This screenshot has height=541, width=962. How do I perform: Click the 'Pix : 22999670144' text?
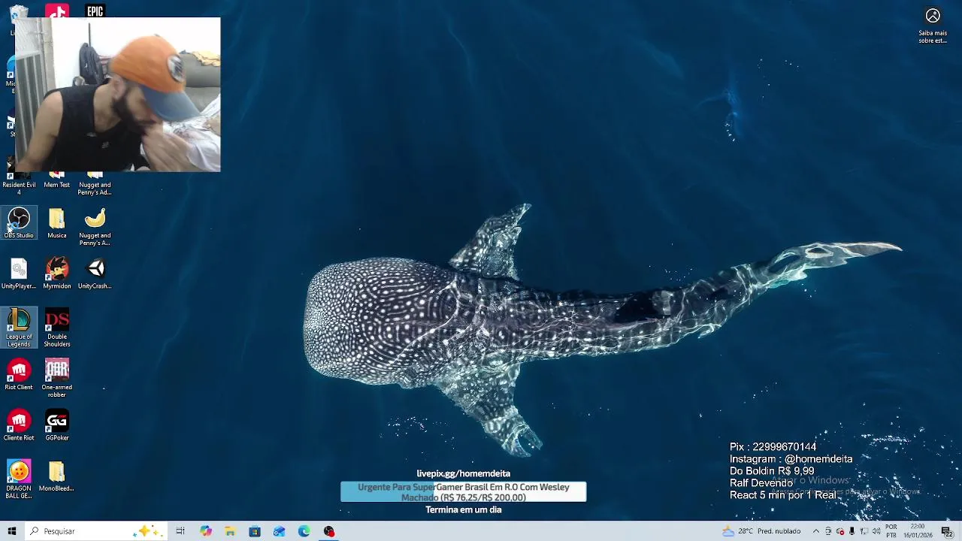point(773,446)
